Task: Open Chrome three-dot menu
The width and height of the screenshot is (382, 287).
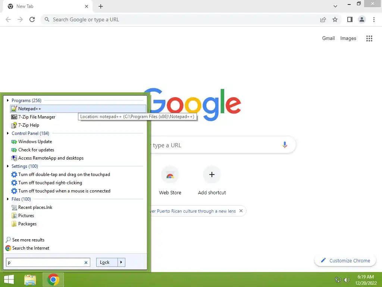Action: (374, 19)
